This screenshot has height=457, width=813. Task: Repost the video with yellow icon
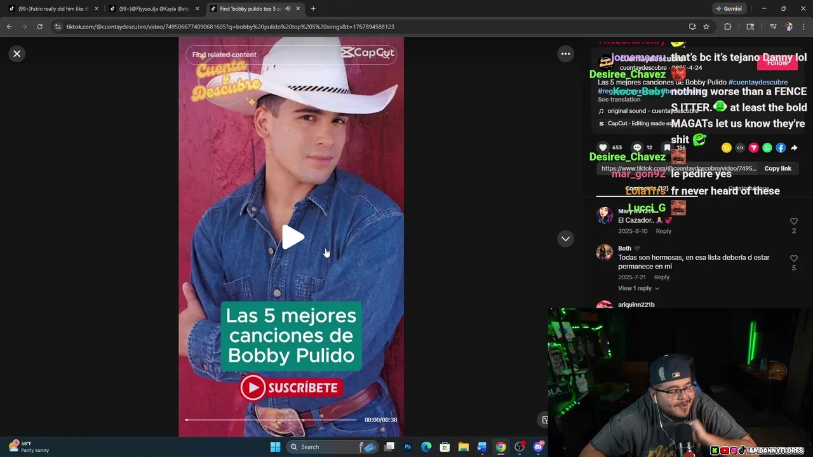[x=727, y=148]
